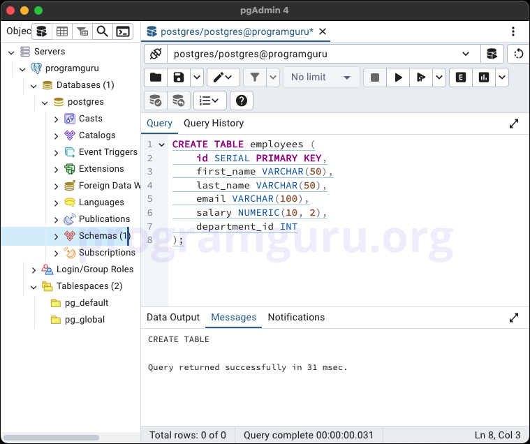Open the Execute options dropdown arrow
This screenshot has width=530, height=444.
(x=439, y=77)
